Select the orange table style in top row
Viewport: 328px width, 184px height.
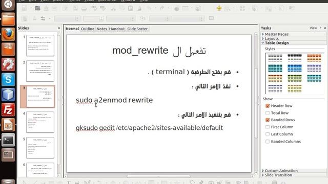pos(314,58)
